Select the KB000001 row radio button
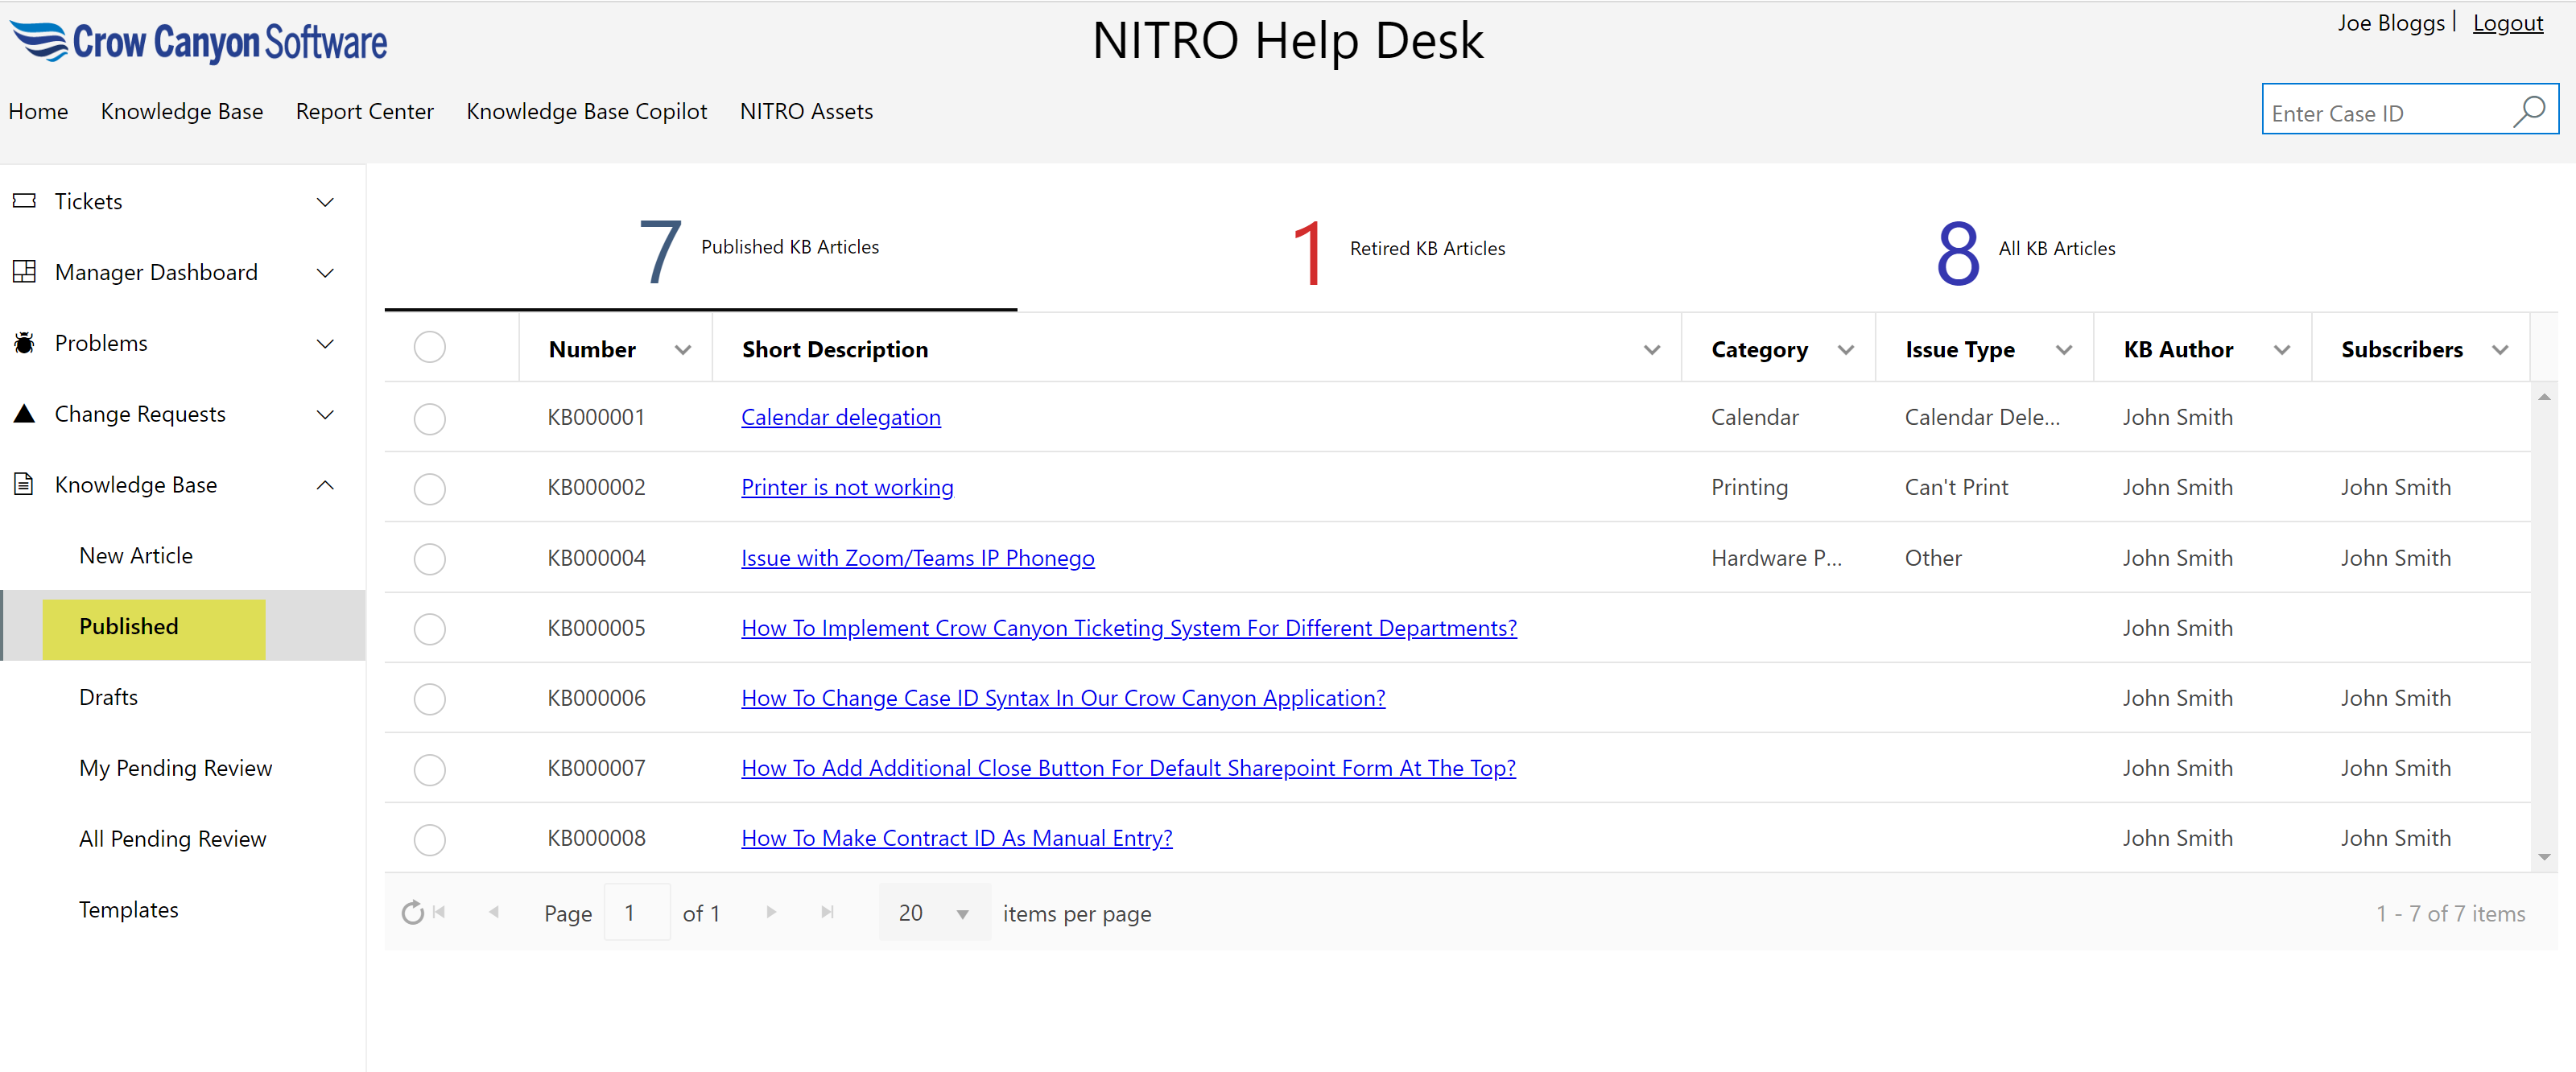 pyautogui.click(x=429, y=418)
